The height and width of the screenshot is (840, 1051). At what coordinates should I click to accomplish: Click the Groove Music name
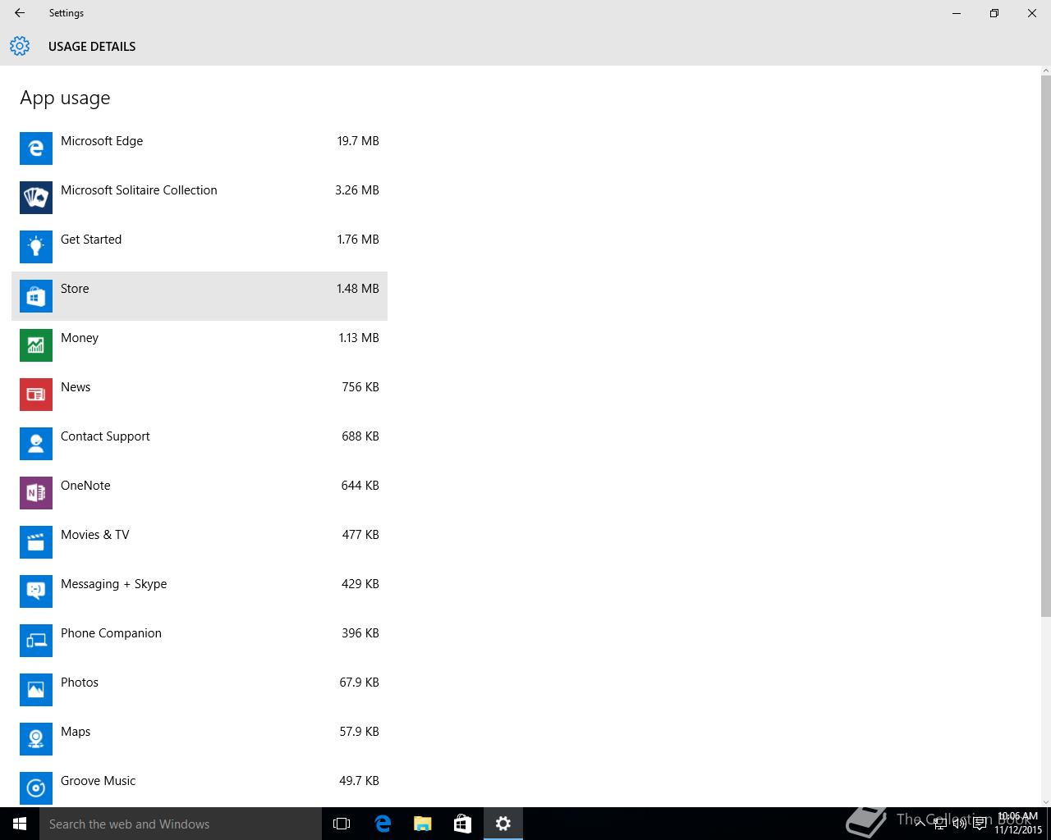click(99, 781)
